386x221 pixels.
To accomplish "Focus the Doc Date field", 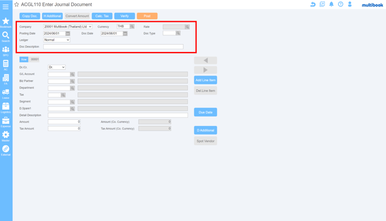I will [112, 34].
